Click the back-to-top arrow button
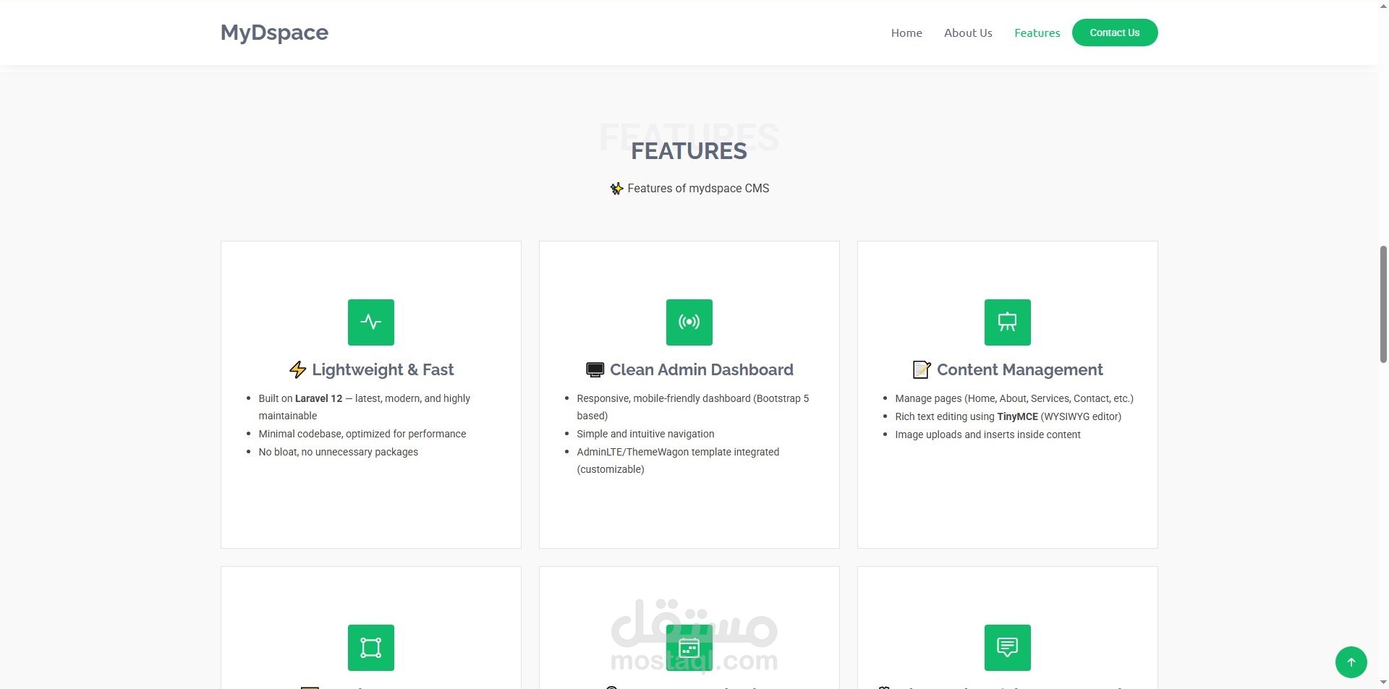This screenshot has width=1389, height=689. (x=1351, y=662)
